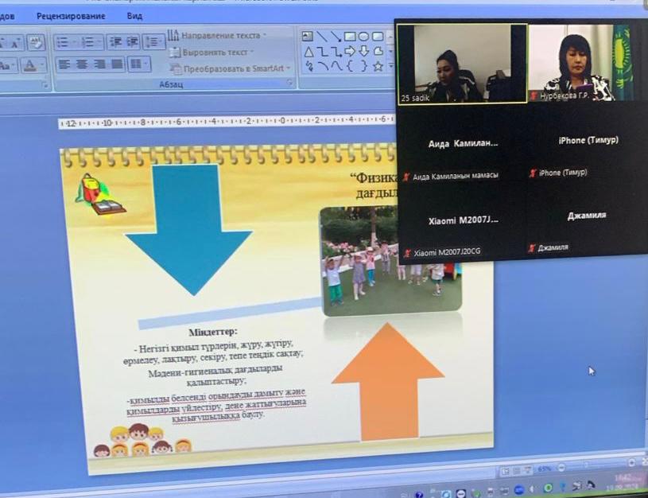Open the Преобразовать в SmartArt dropdown
Image resolution: width=648 pixels, height=498 pixels.
tap(231, 68)
